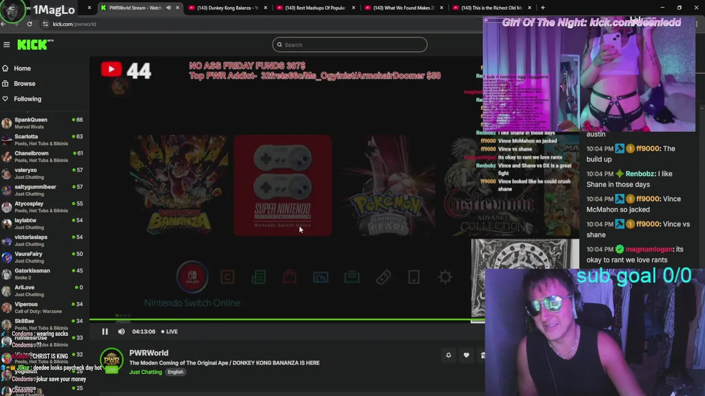
Task: Click green News icon in stream
Action: [x=258, y=277]
